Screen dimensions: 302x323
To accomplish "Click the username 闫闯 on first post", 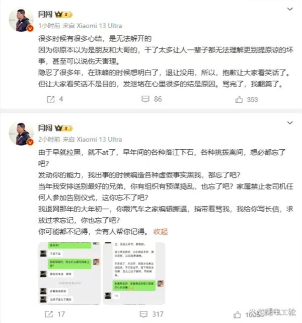I will pyautogui.click(x=45, y=15).
